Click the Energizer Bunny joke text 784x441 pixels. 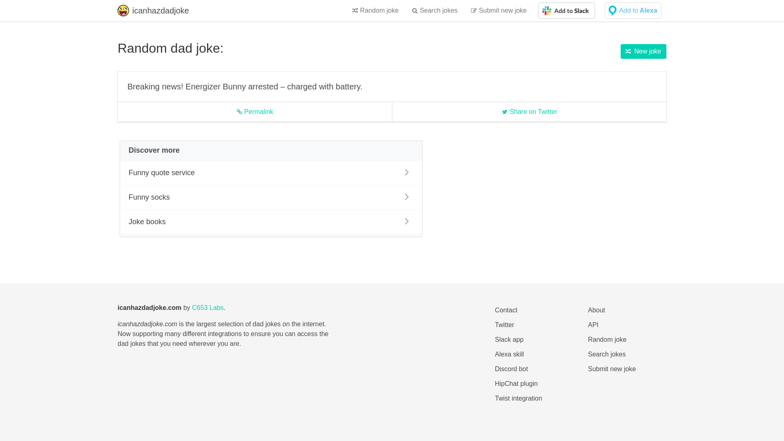tap(245, 87)
